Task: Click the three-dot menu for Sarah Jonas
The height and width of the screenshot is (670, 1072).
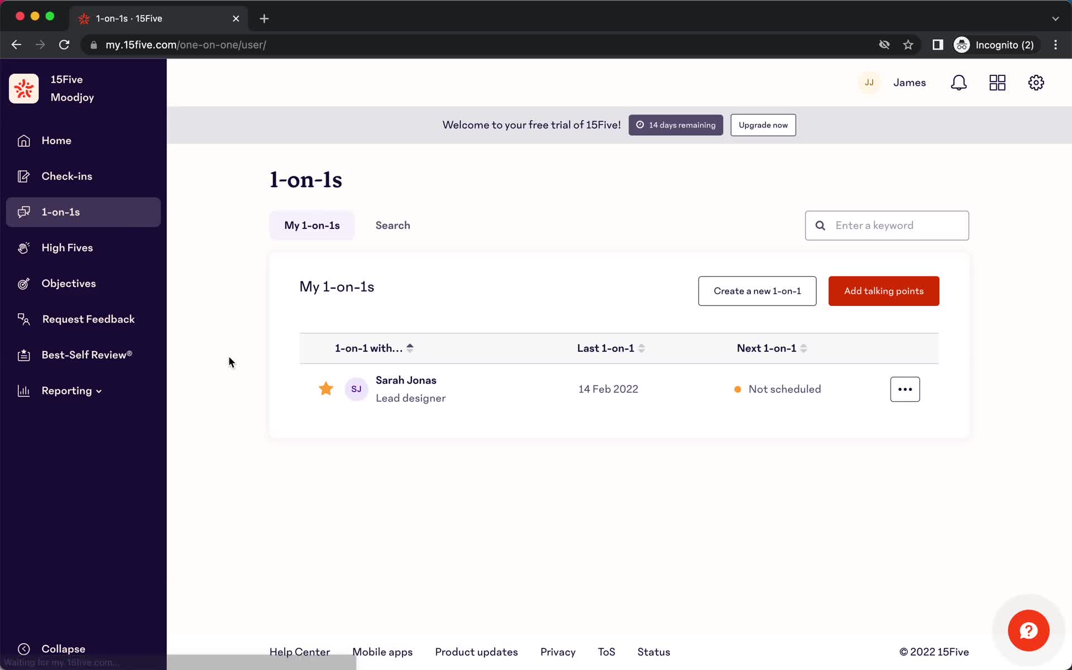Action: click(x=904, y=388)
